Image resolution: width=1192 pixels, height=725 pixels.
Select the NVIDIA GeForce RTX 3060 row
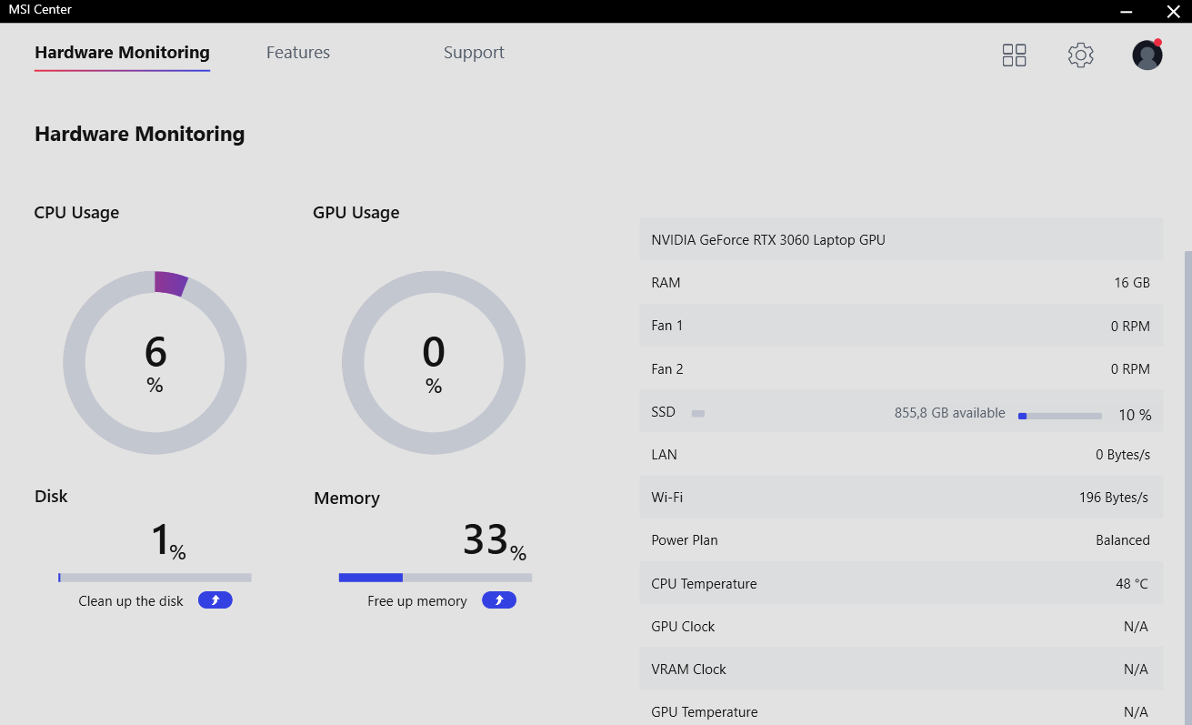pyautogui.click(x=901, y=240)
